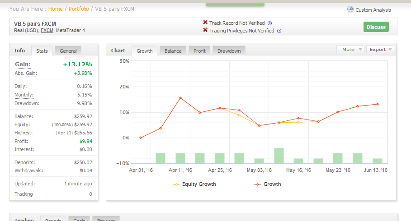The height and width of the screenshot is (221, 411).
Task: Click the VB 5 pairs FXCM title
Action: [x=35, y=24]
